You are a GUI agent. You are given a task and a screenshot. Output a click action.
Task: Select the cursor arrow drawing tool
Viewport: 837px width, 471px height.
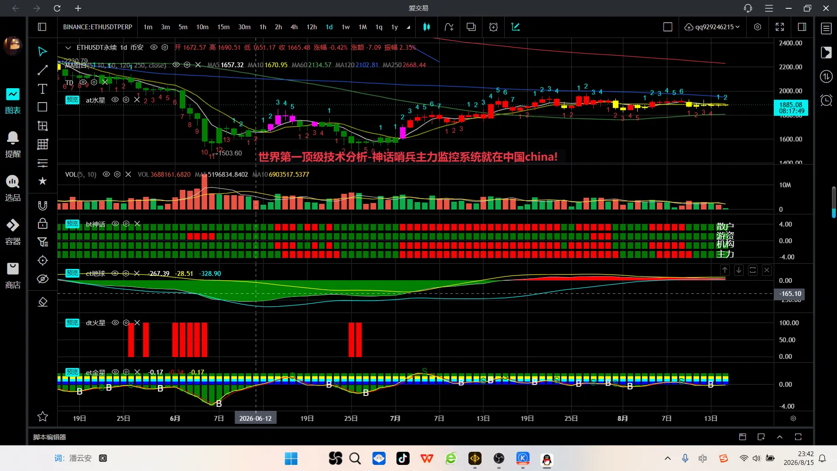click(x=42, y=52)
